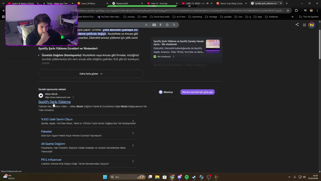Open the Spotify Şarkı Yükleme ad link

(54, 102)
